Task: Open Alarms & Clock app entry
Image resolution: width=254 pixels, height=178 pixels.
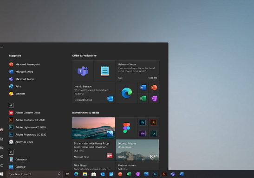Action: (21, 142)
